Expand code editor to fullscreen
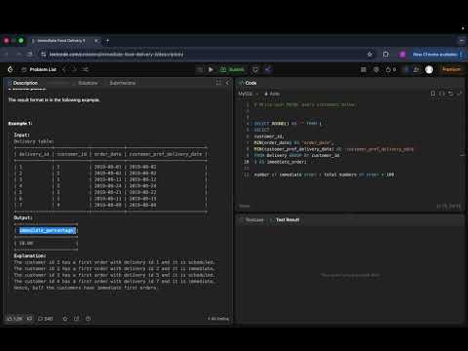The width and height of the screenshot is (468, 351). (459, 94)
